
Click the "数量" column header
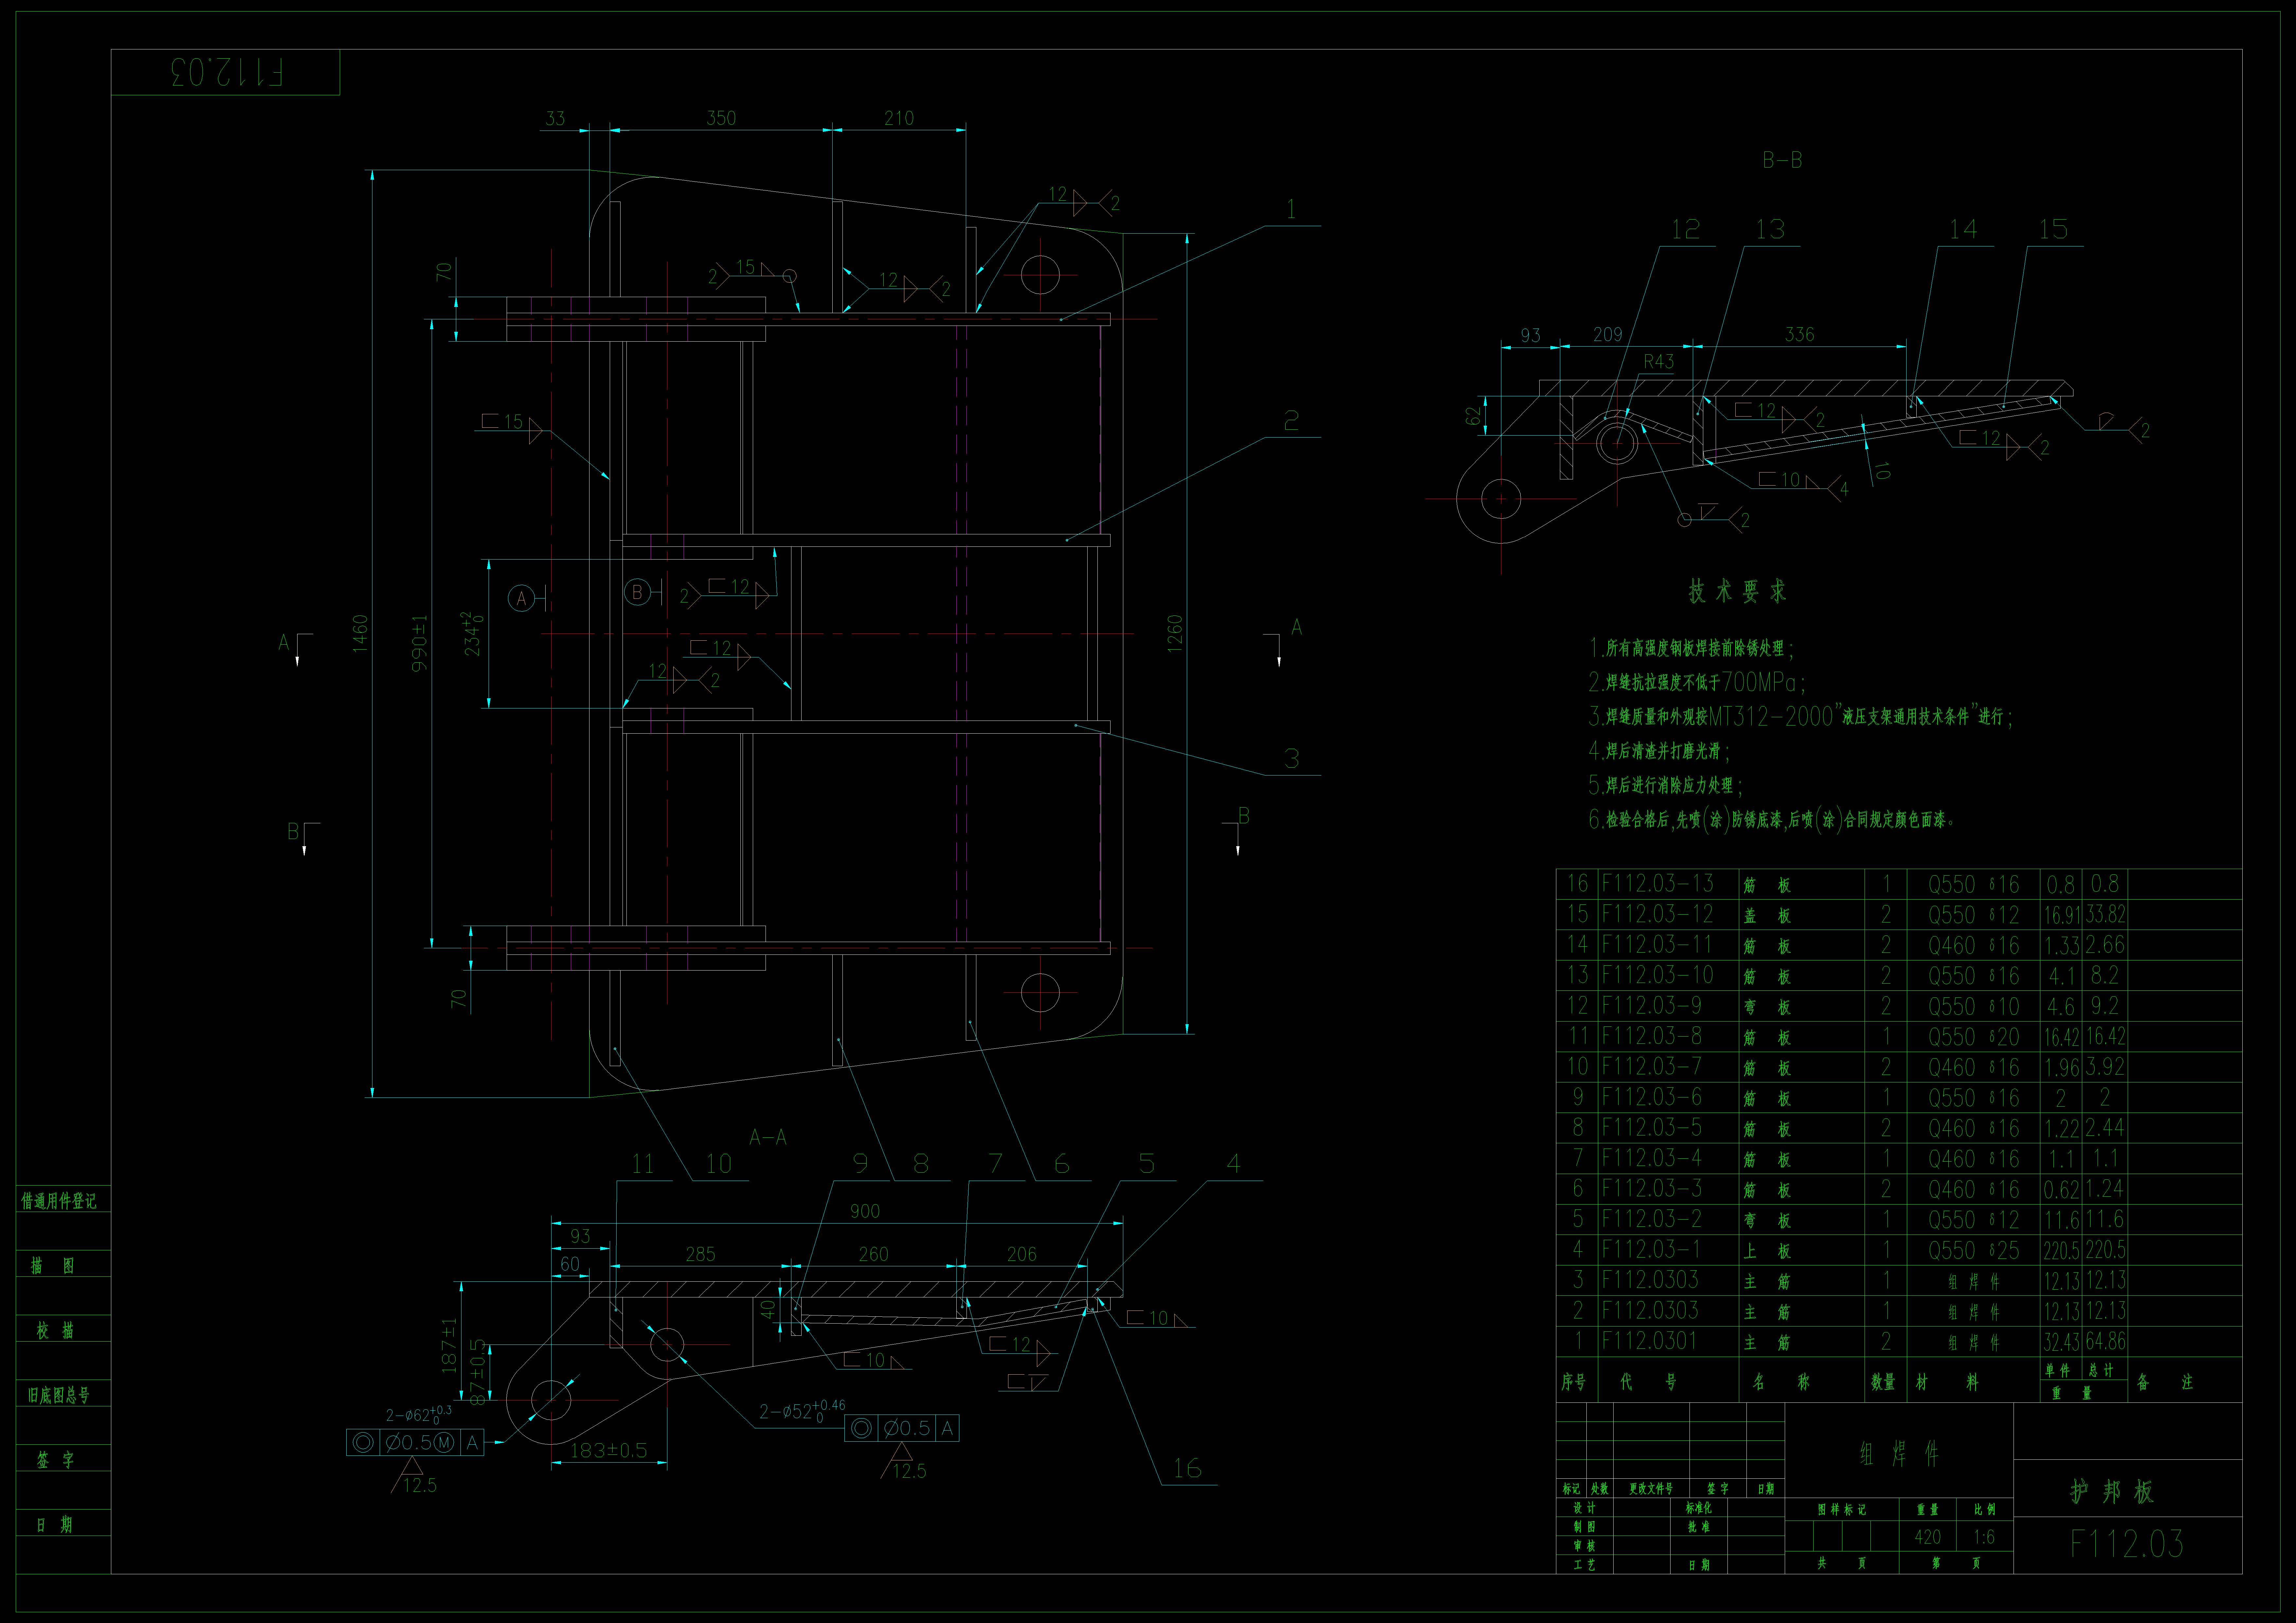pyautogui.click(x=1883, y=1382)
